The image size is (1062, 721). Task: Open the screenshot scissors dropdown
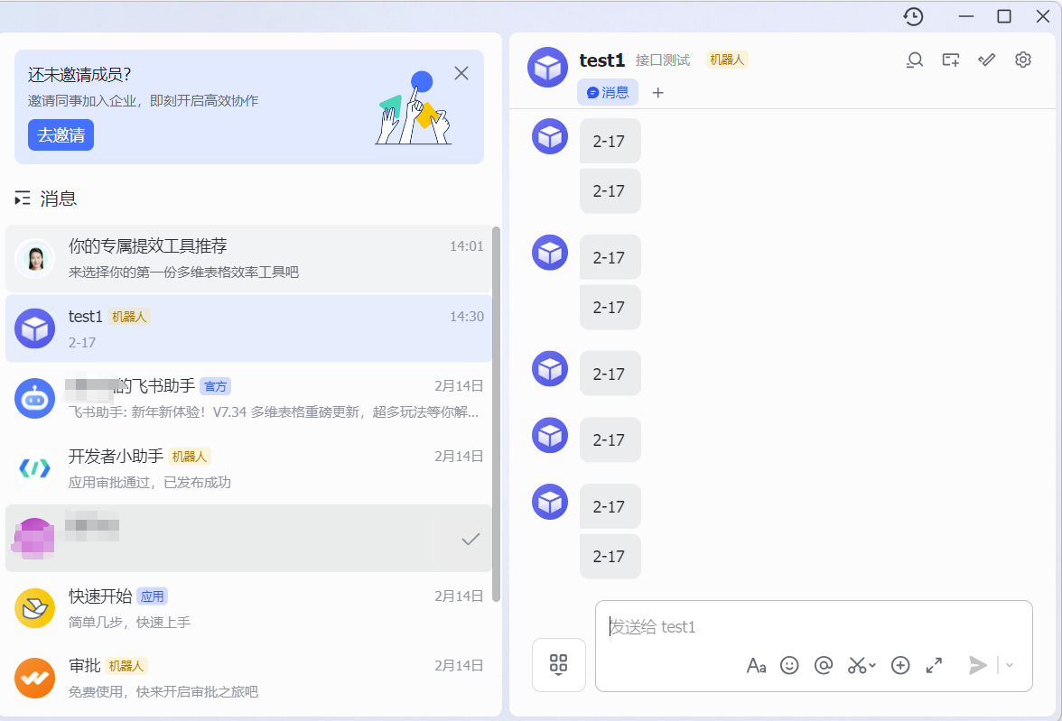pyautogui.click(x=862, y=665)
